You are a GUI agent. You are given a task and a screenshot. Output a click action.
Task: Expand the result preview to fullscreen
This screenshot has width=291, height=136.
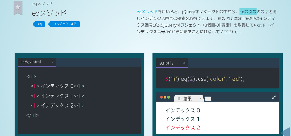click(x=274, y=98)
